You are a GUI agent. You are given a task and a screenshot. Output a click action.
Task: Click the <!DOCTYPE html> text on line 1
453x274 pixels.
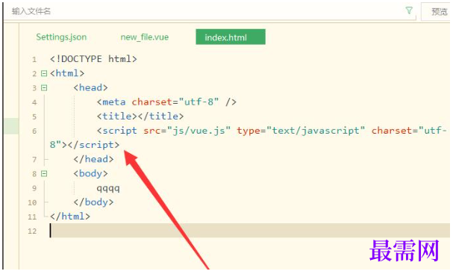pyautogui.click(x=93, y=59)
